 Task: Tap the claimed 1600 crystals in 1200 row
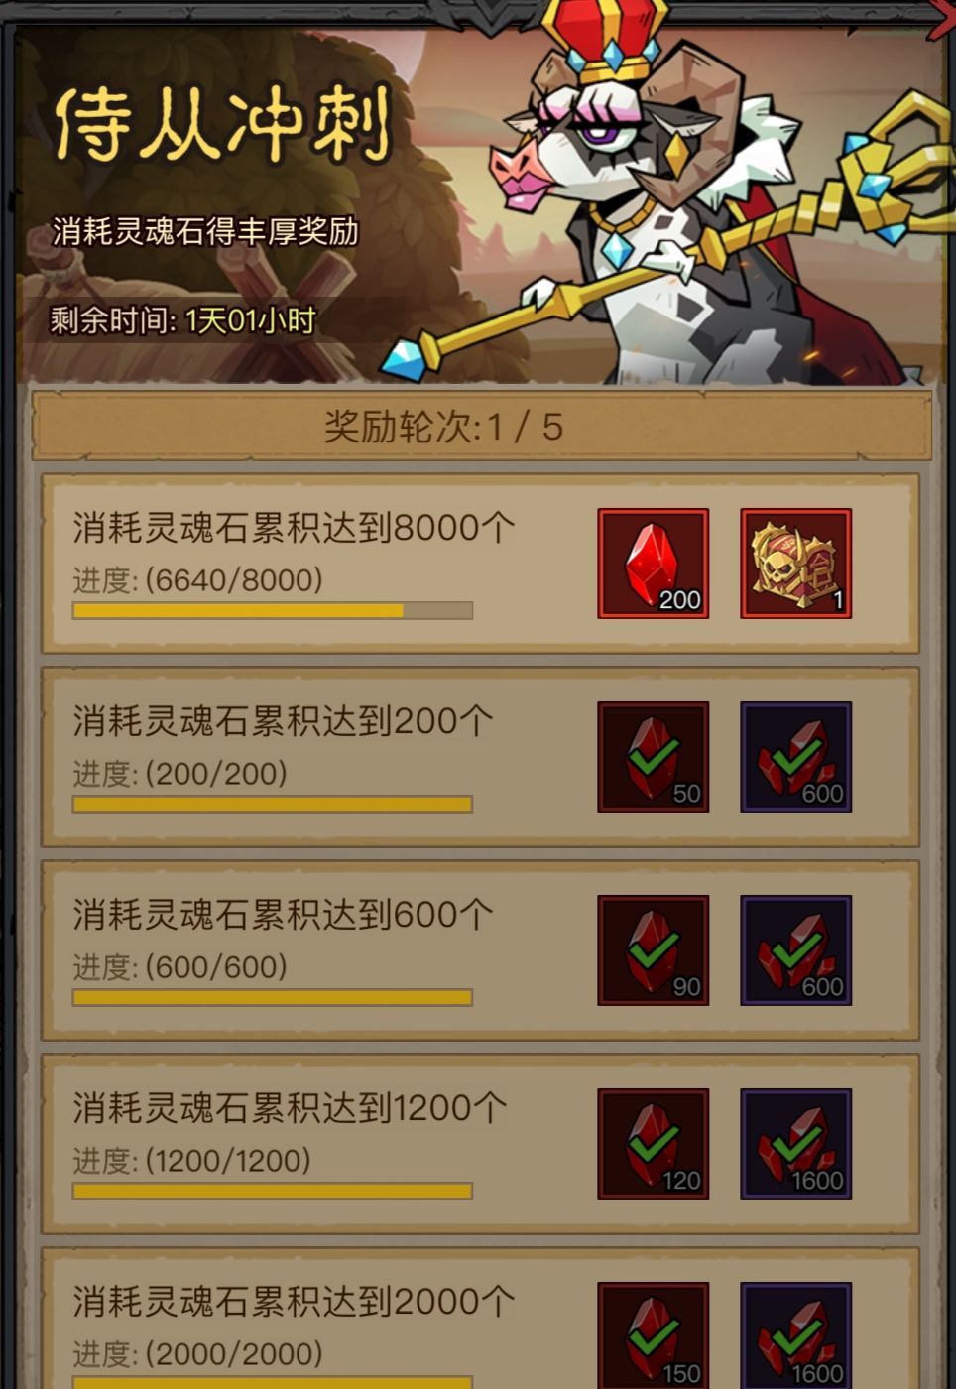[x=795, y=1144]
